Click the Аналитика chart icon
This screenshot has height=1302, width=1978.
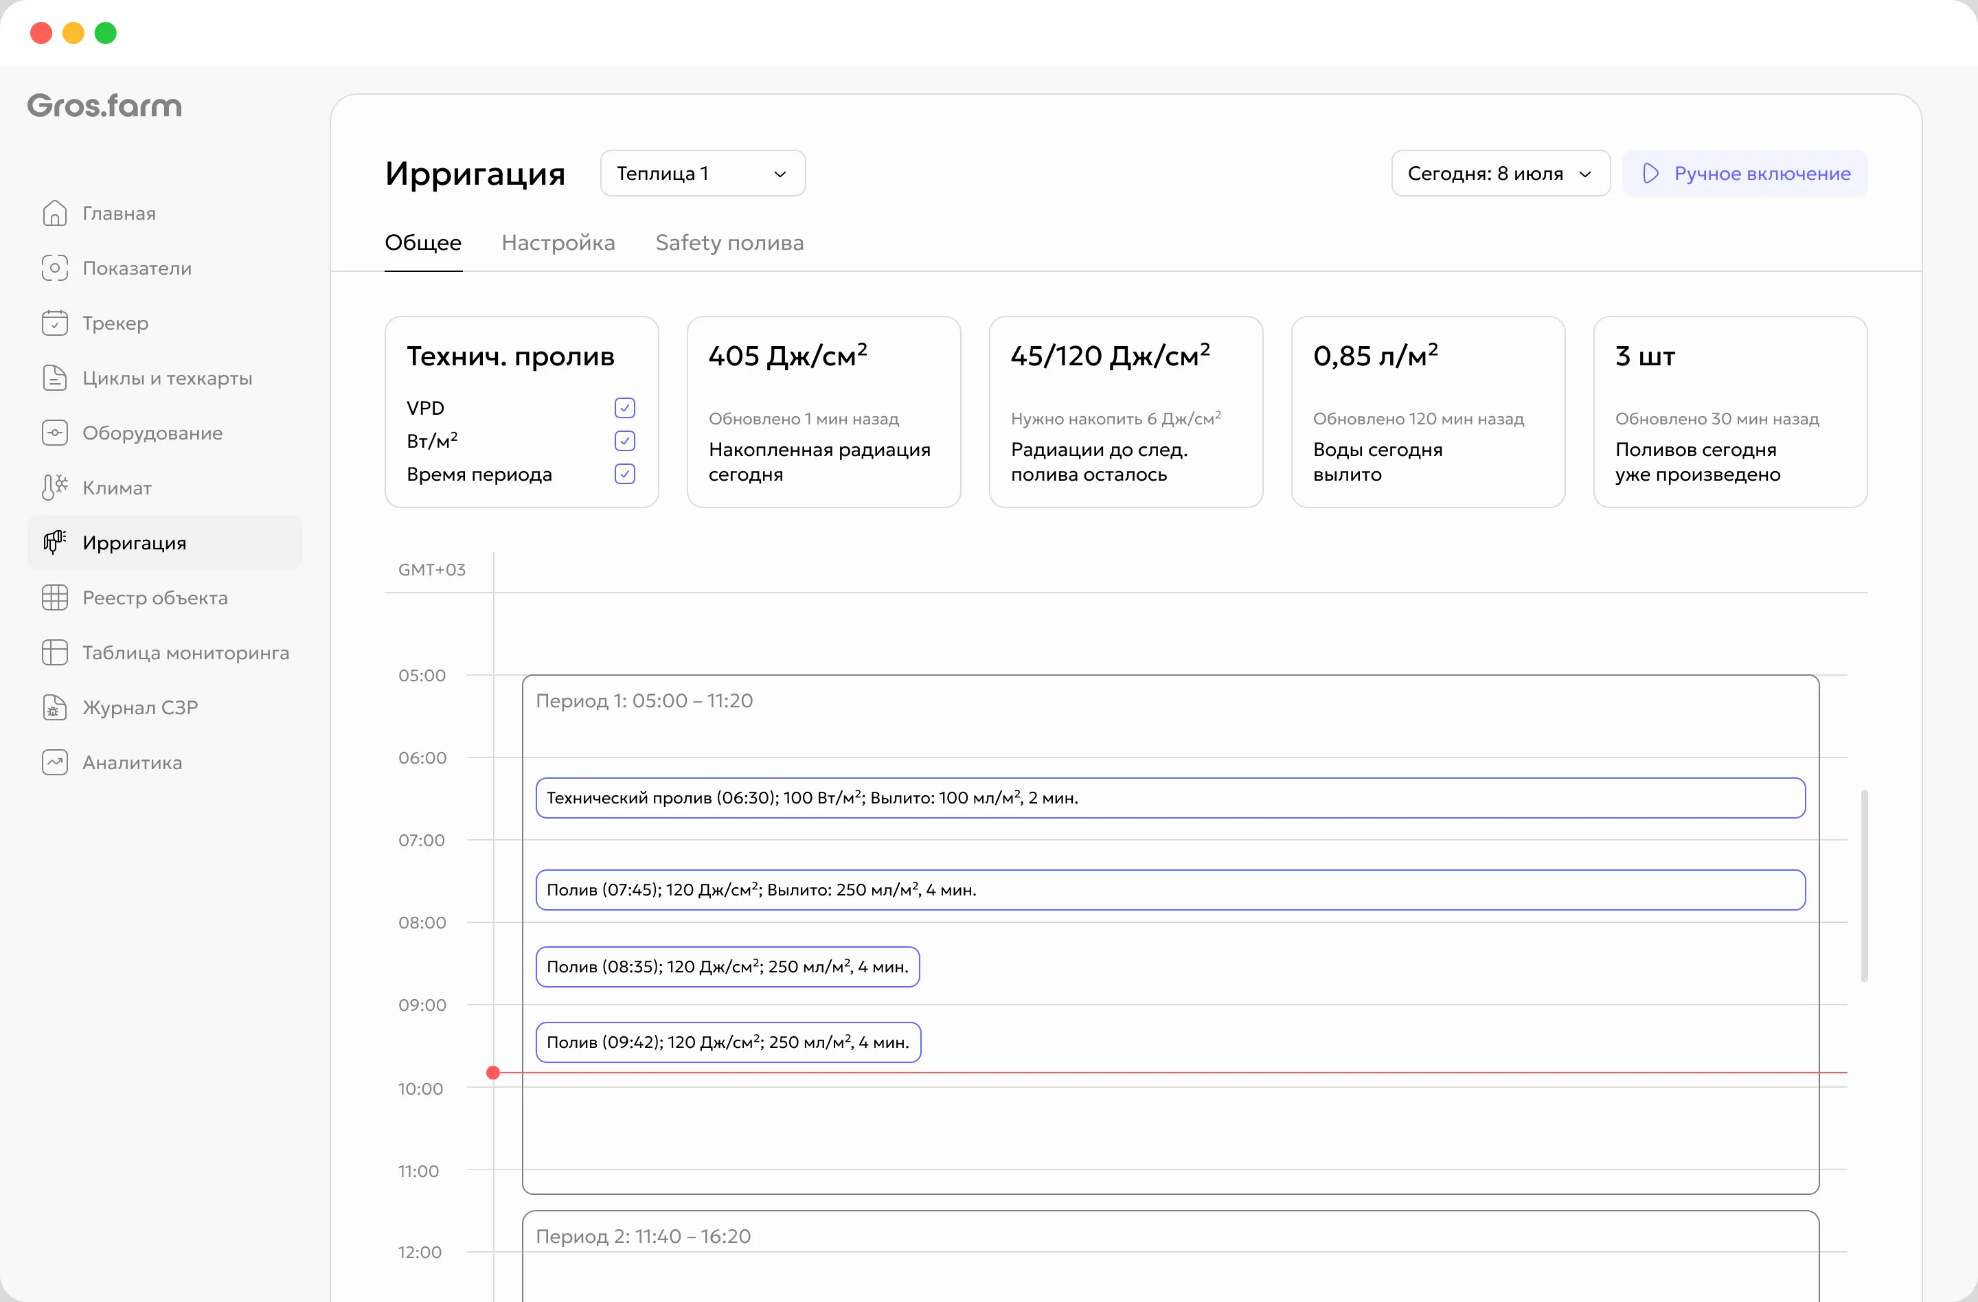55,762
